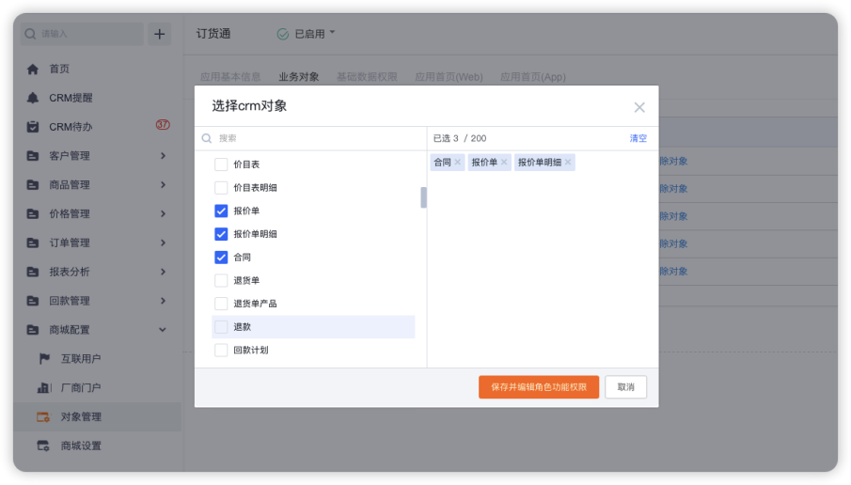This screenshot has width=851, height=485.
Task: Check the 退款 checkbox
Action: (221, 326)
